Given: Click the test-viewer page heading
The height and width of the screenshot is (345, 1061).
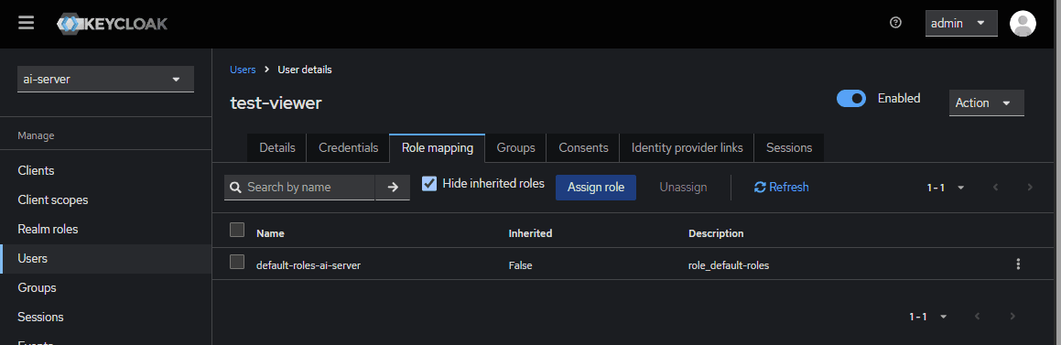Looking at the screenshot, I should tap(276, 102).
